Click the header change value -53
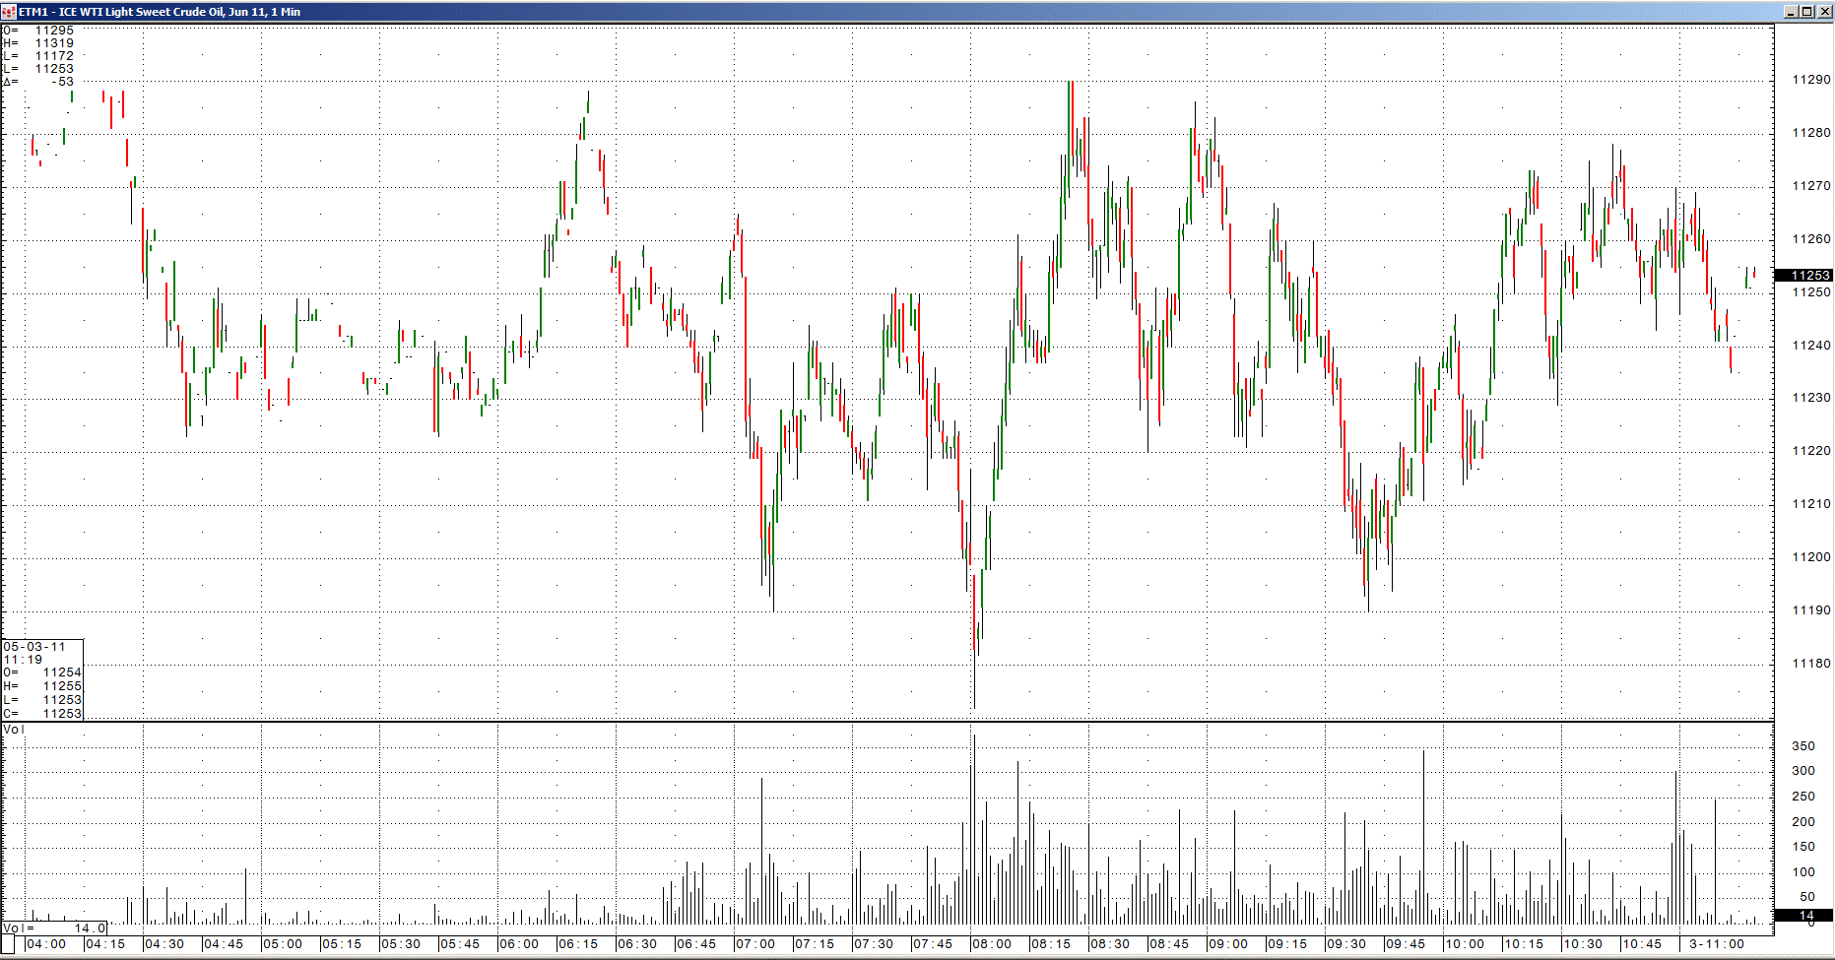 tap(62, 82)
